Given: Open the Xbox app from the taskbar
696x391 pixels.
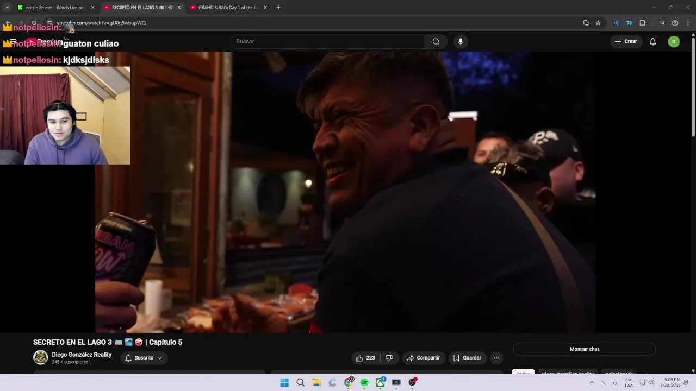Looking at the screenshot, I should [x=380, y=382].
